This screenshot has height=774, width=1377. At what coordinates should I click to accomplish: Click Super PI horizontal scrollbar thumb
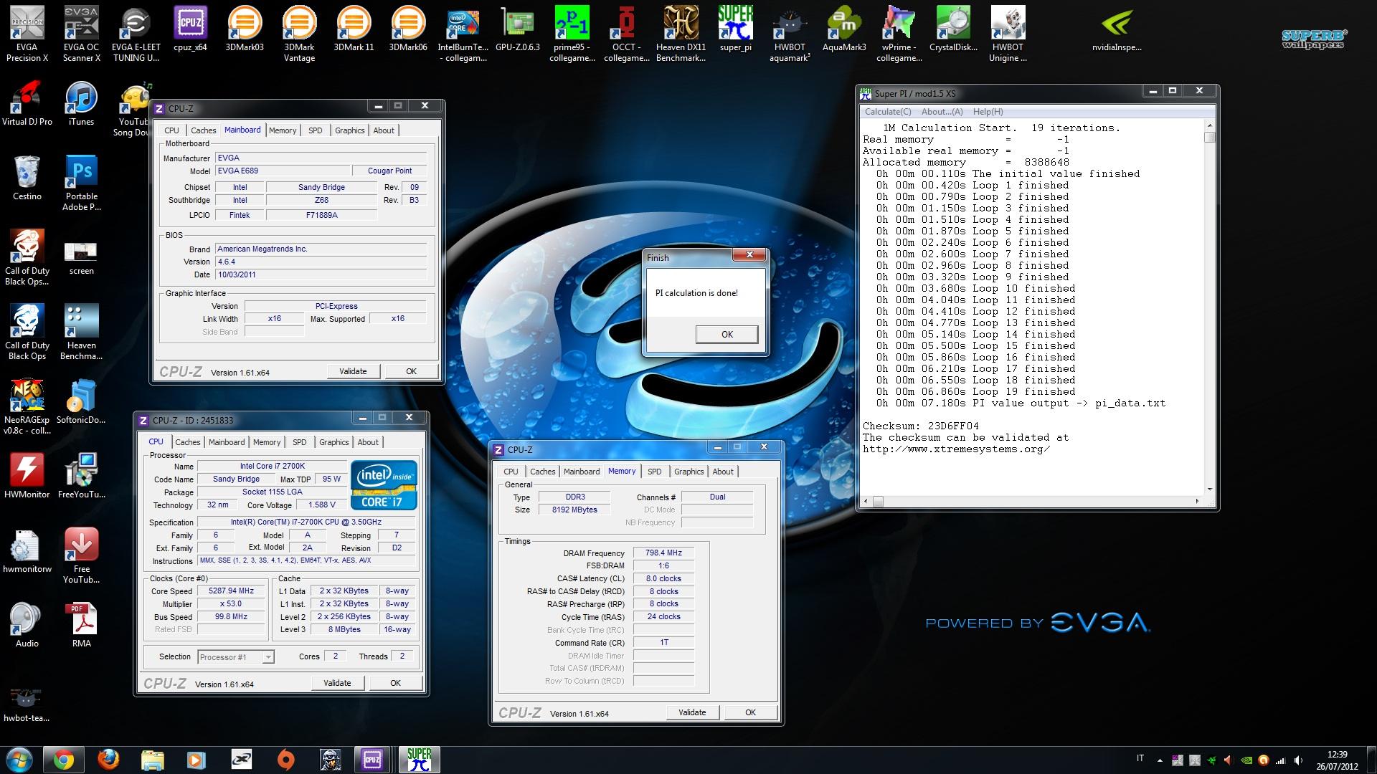878,501
